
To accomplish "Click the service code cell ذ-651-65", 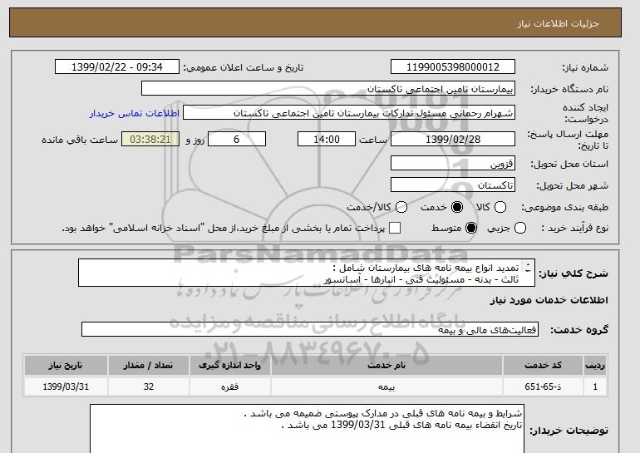I will coord(543,387).
